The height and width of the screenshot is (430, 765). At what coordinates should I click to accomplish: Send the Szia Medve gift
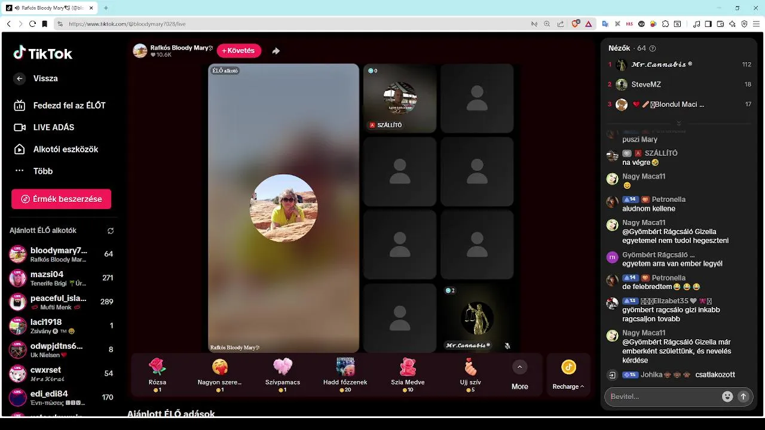pos(408,375)
